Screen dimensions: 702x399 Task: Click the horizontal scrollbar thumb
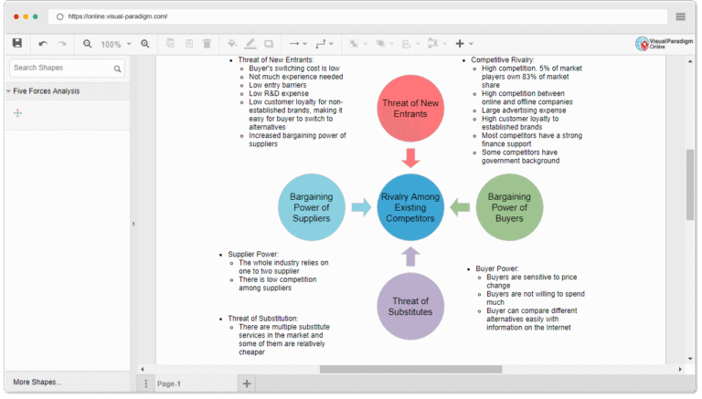click(x=410, y=369)
